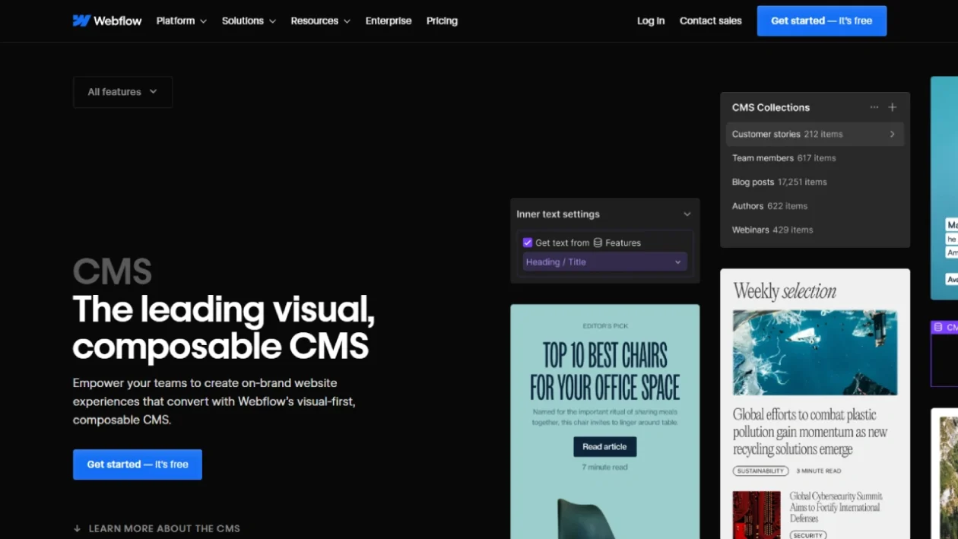This screenshot has width=958, height=539.
Task: Add a new CMS collection with plus icon
Action: pyautogui.click(x=893, y=107)
